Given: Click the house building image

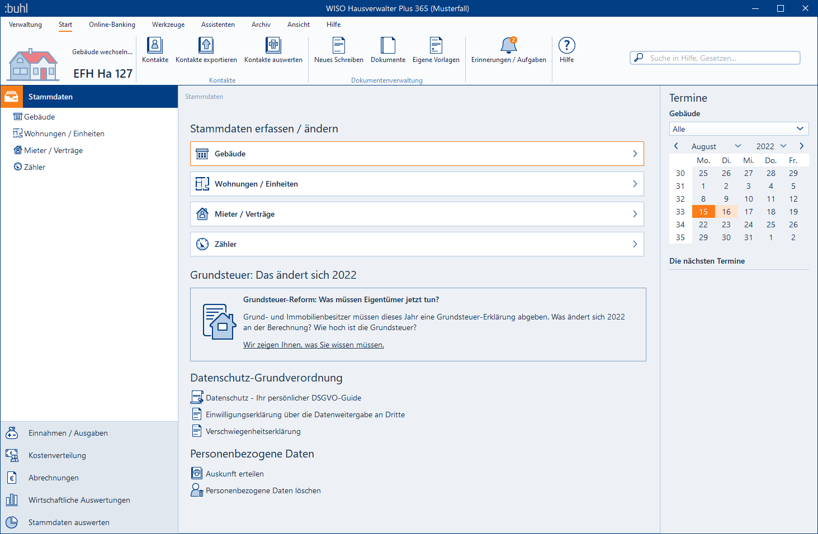Looking at the screenshot, I should pyautogui.click(x=34, y=64).
